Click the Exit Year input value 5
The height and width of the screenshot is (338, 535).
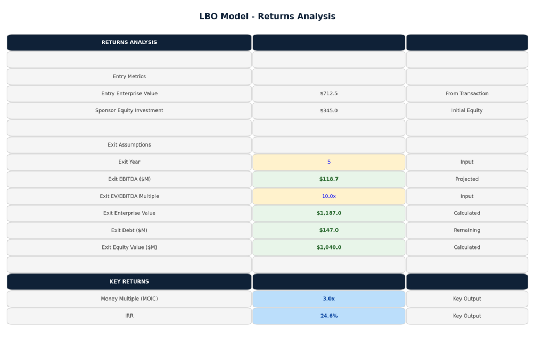(328, 162)
